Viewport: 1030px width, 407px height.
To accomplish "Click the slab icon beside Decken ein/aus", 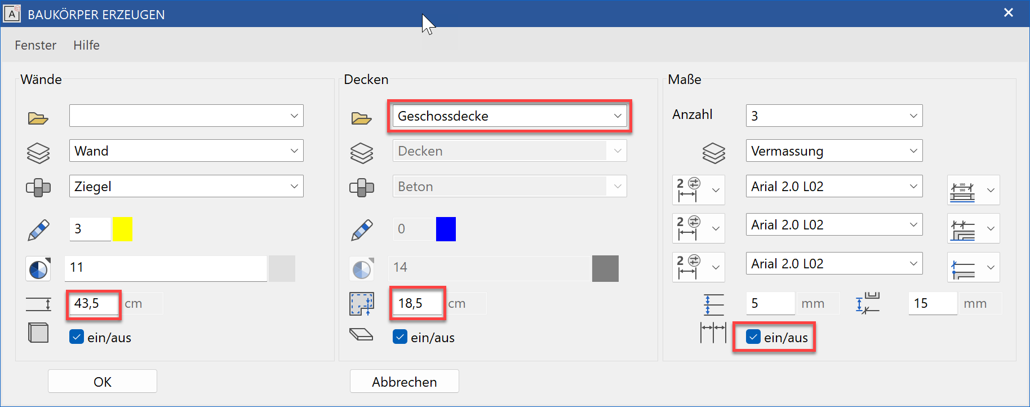I will coord(361,335).
